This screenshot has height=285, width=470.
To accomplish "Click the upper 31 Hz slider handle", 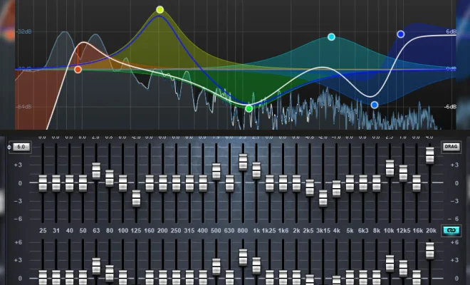I will 56,183.
